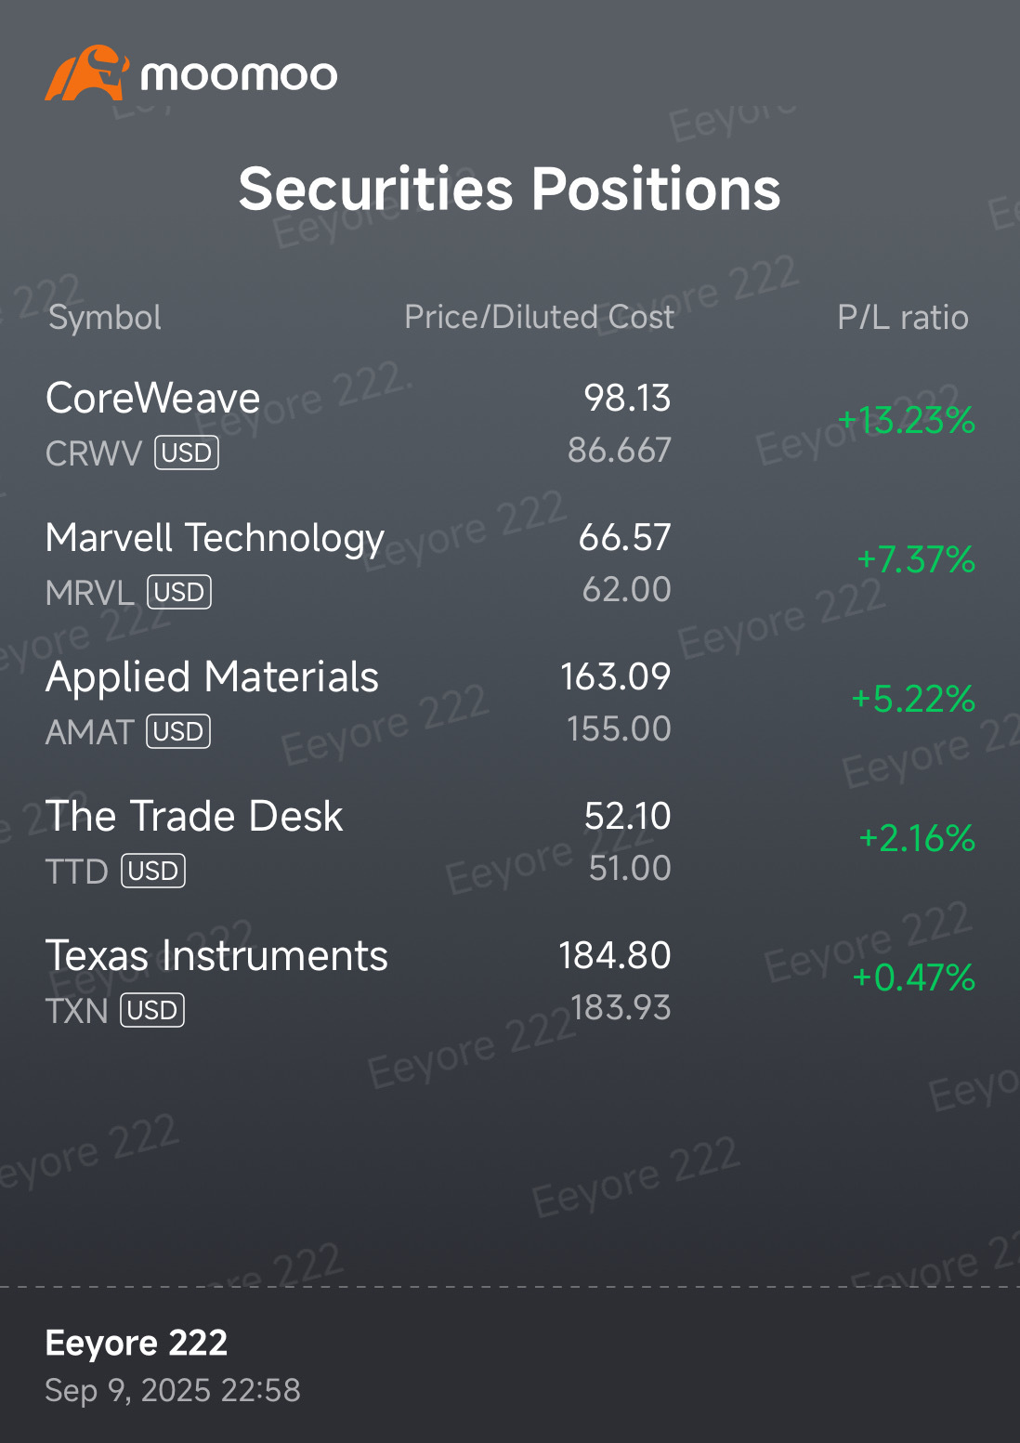Click the moomoo brand name text
This screenshot has height=1443, width=1020.
[x=239, y=75]
